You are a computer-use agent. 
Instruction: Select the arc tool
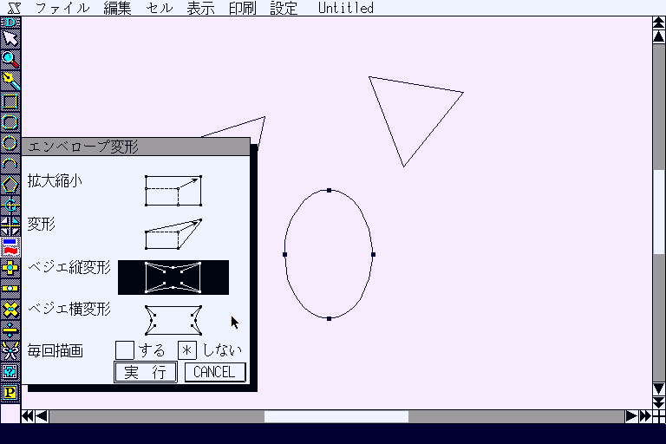pos(10,164)
